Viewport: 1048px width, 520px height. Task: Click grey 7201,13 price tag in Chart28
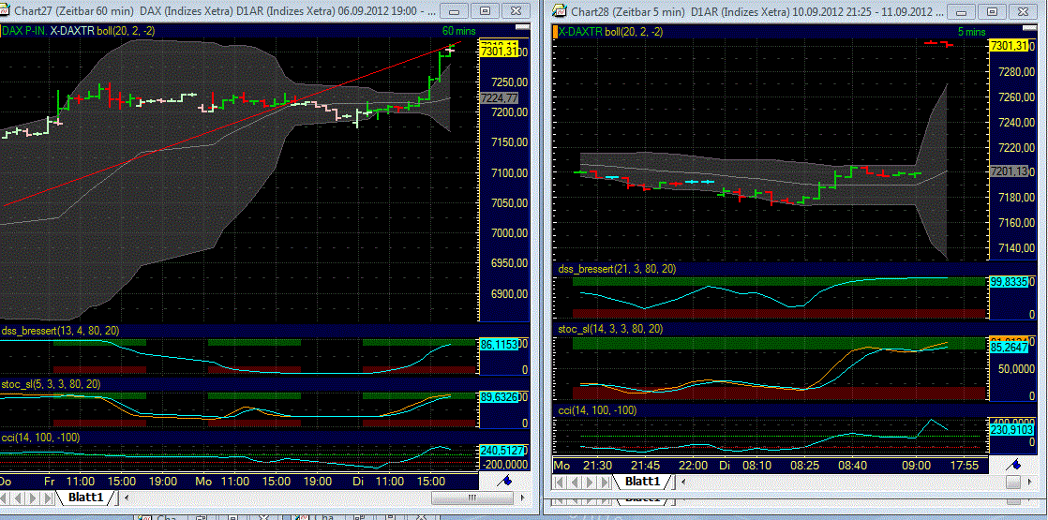click(x=1010, y=171)
